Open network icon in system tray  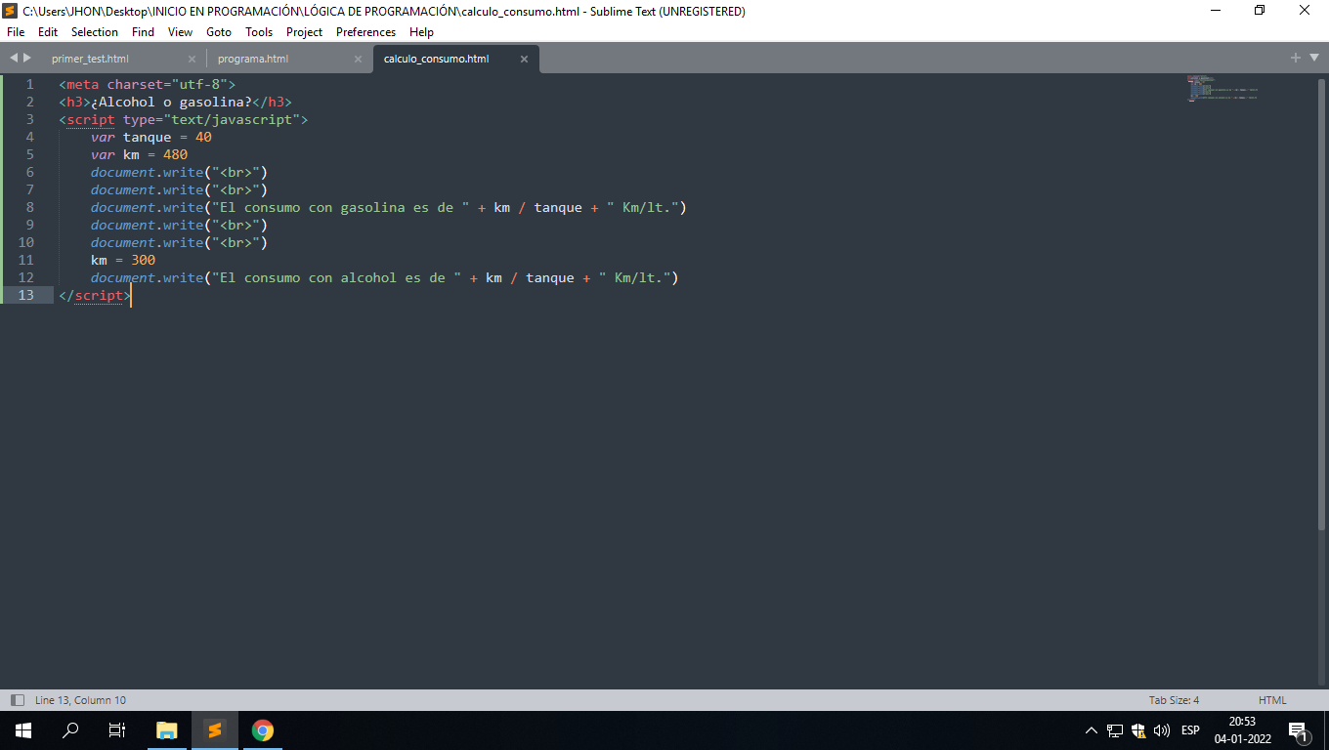pos(1115,730)
